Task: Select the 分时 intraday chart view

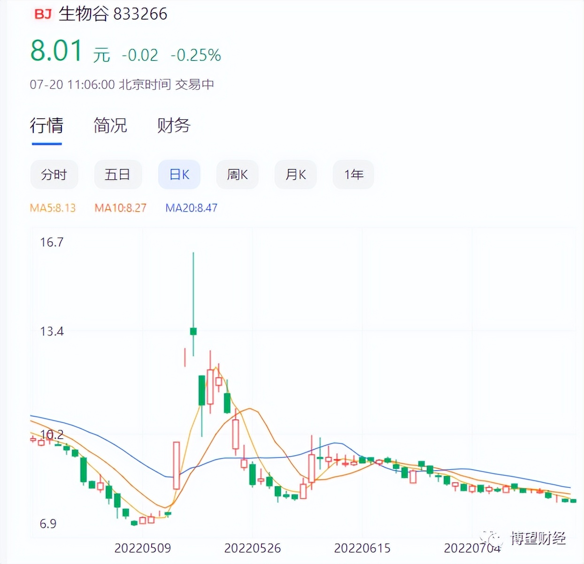Action: click(54, 174)
